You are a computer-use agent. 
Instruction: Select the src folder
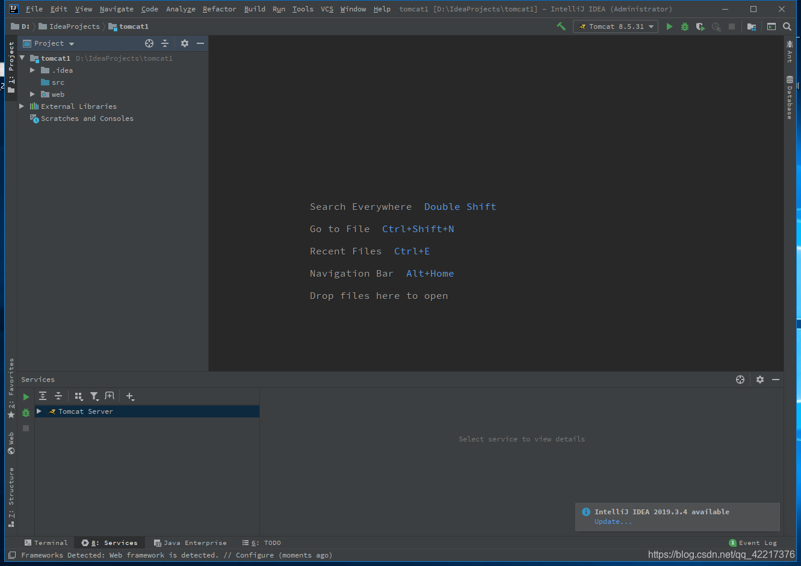[58, 82]
